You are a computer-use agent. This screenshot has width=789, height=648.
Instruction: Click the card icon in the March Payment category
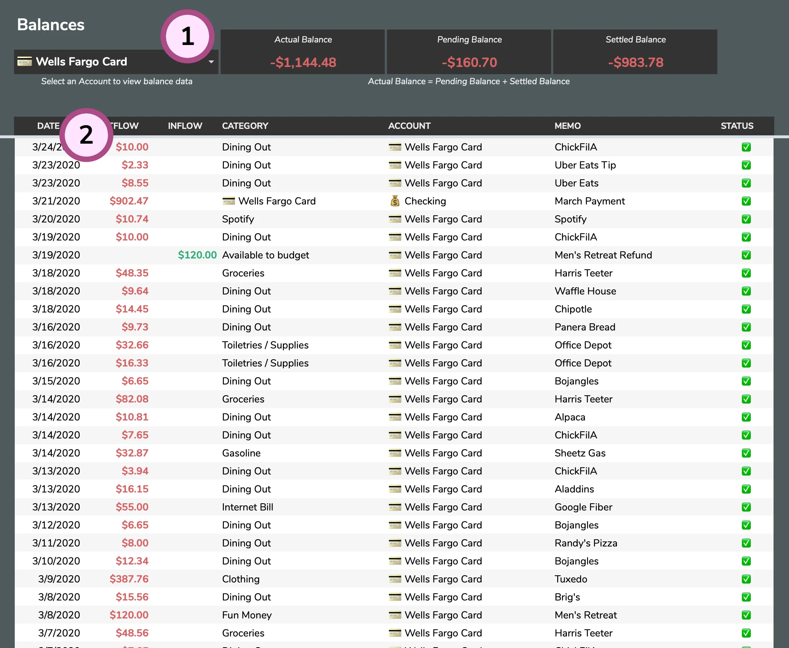click(x=229, y=201)
